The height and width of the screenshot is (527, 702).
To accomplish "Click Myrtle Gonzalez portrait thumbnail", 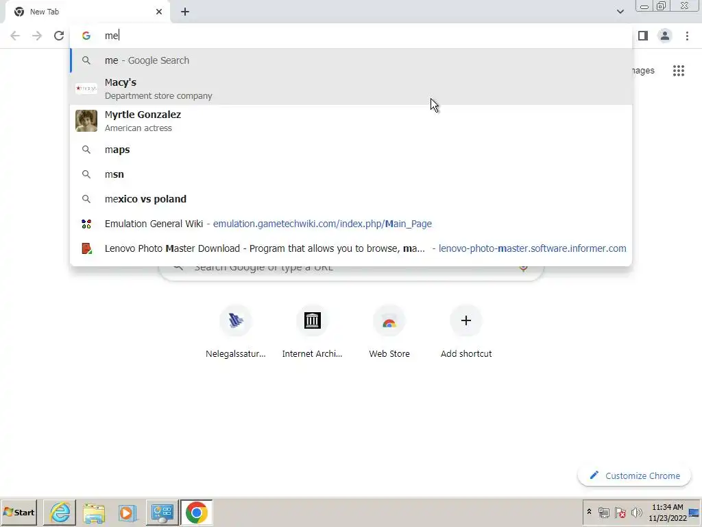I will (x=86, y=121).
